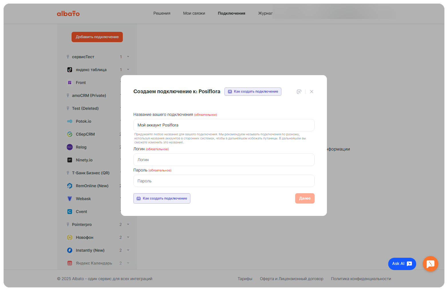
Task: Open the Решения menu item
Action: (162, 13)
